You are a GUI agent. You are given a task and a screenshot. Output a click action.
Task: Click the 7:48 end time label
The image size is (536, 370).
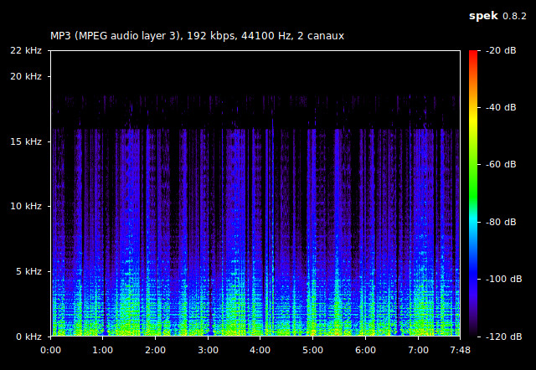(460, 350)
